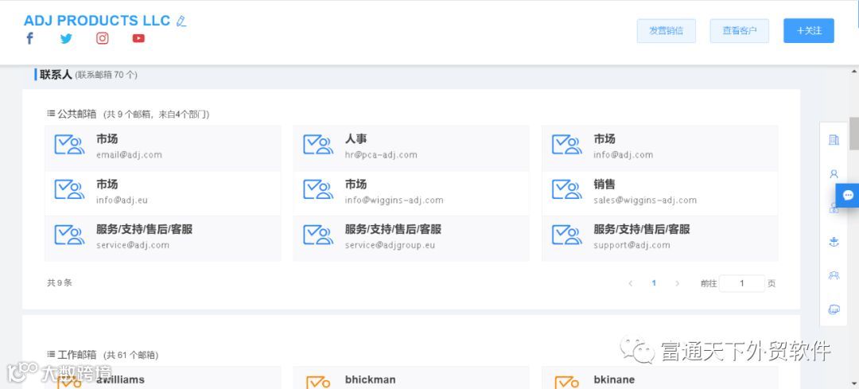Select the anchor icon in right sidebar
The width and height of the screenshot is (859, 389).
pos(834,242)
